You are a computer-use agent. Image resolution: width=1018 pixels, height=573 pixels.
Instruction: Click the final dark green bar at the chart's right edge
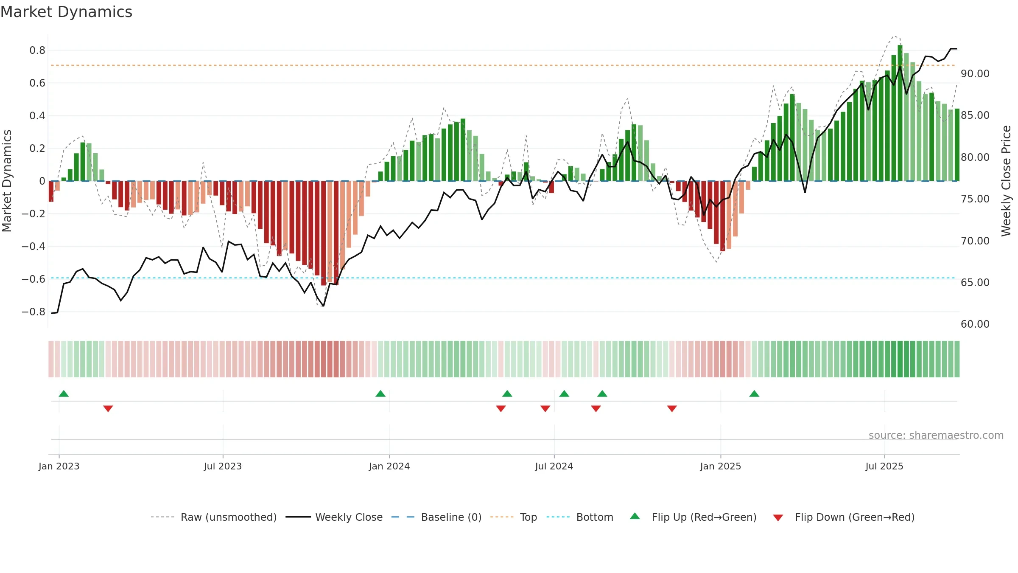957,145
